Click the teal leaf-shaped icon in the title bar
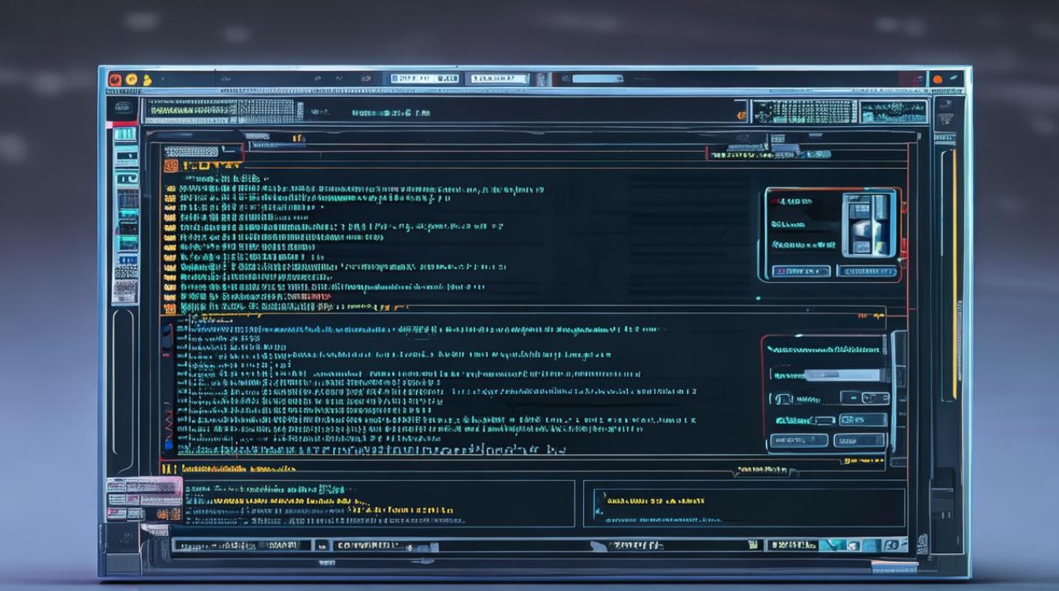This screenshot has width=1059, height=591. (954, 79)
